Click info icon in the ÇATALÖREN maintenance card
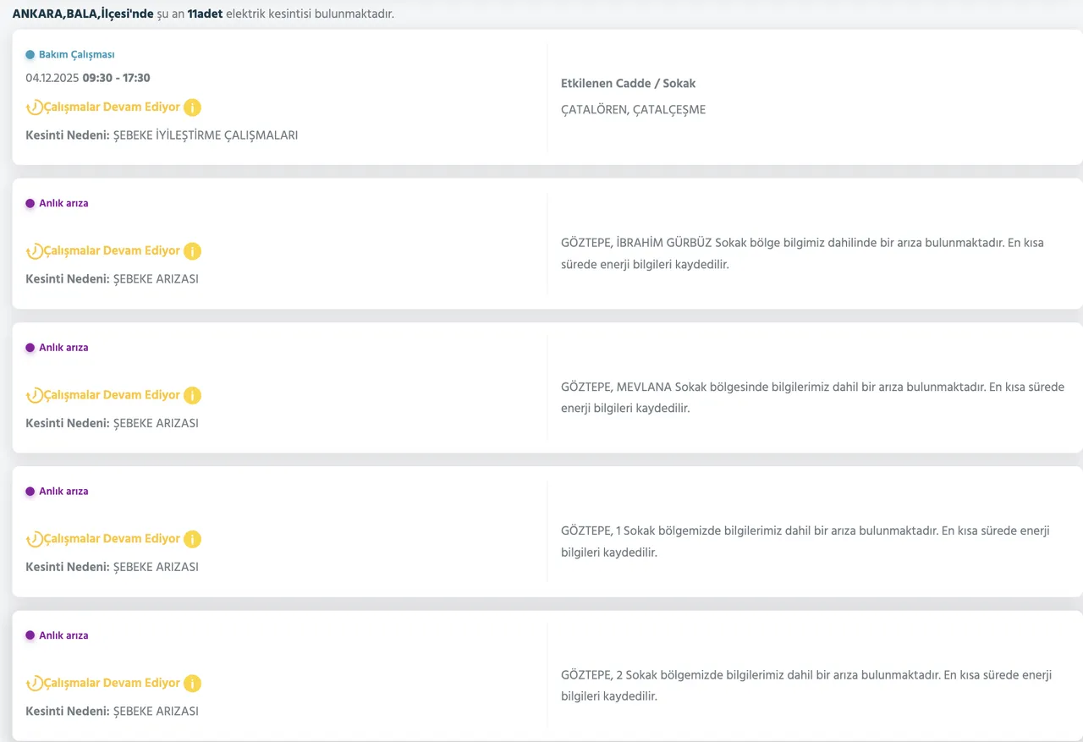The image size is (1083, 742). click(x=193, y=107)
